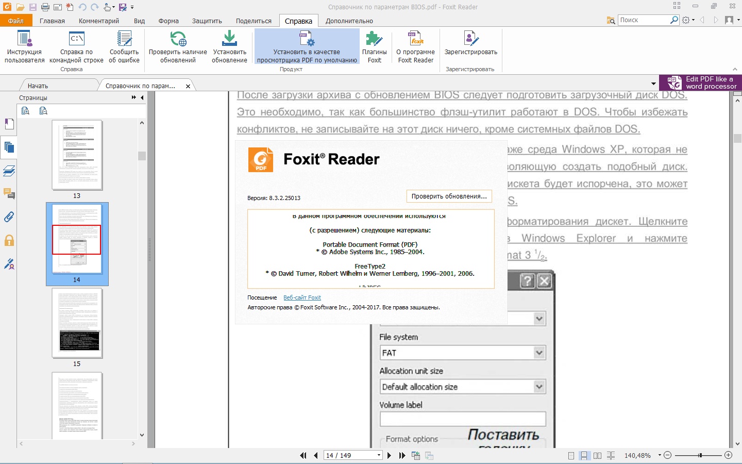This screenshot has height=464, width=742.
Task: Click the zoom slider handle
Action: pos(700,455)
